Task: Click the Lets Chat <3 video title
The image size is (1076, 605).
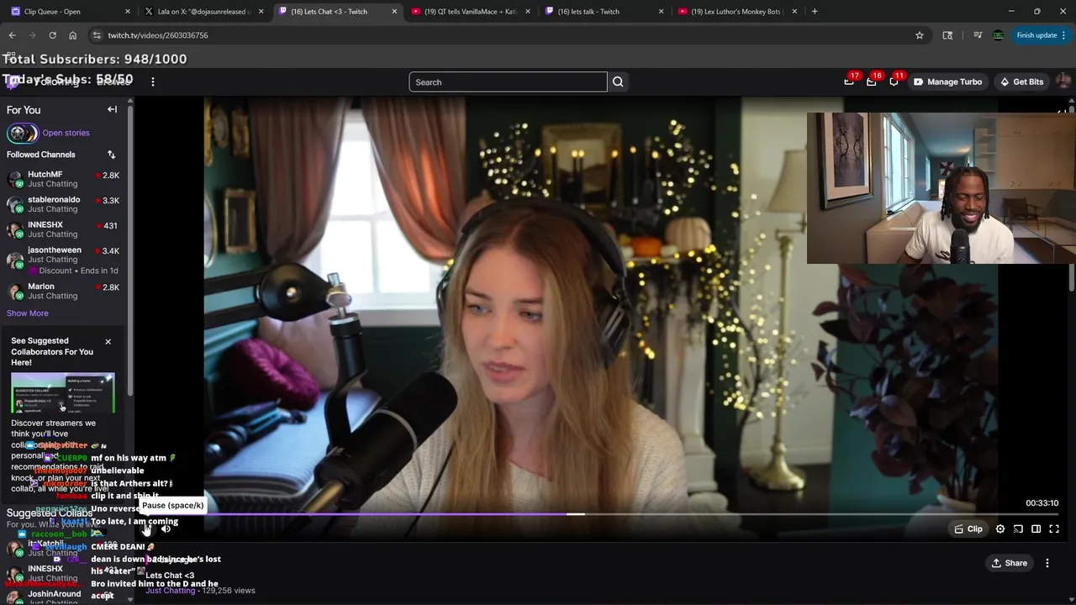Action: pyautogui.click(x=170, y=576)
